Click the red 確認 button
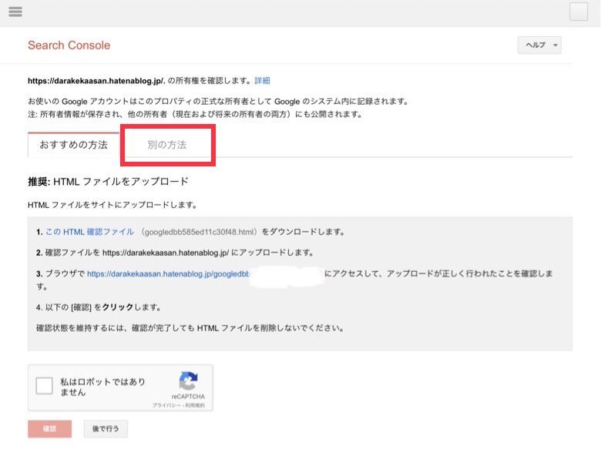The width and height of the screenshot is (601, 463). click(x=50, y=429)
